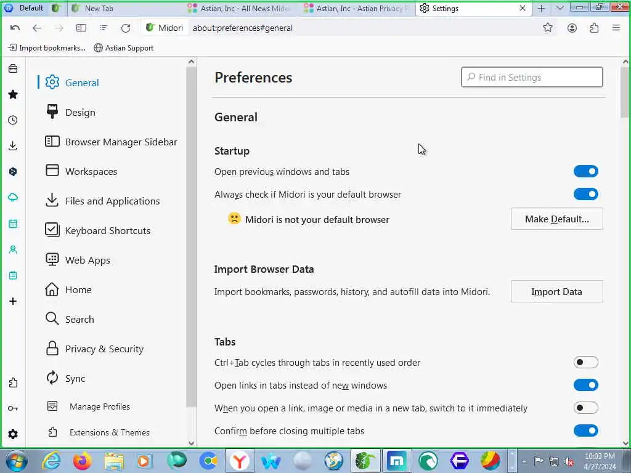The height and width of the screenshot is (473, 631).
Task: Open Web Apps settings
Action: (78, 261)
